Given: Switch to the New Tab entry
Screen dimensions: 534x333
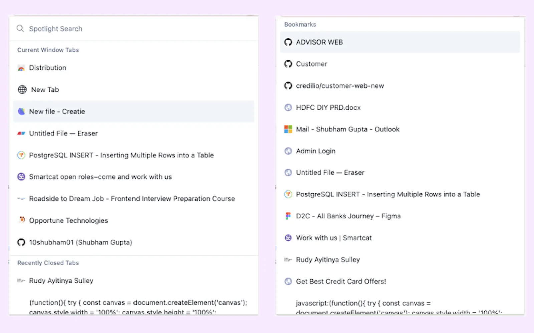Looking at the screenshot, I should (x=133, y=90).
